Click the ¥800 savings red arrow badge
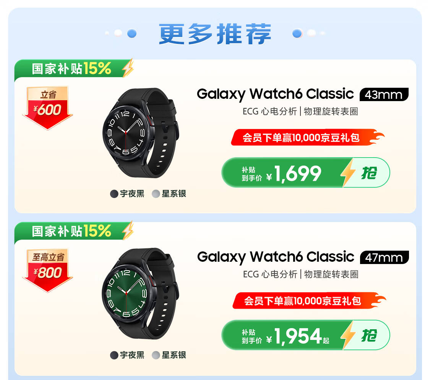 click(47, 271)
